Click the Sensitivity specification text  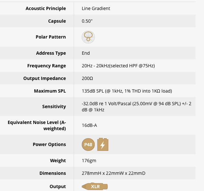pyautogui.click(x=136, y=107)
